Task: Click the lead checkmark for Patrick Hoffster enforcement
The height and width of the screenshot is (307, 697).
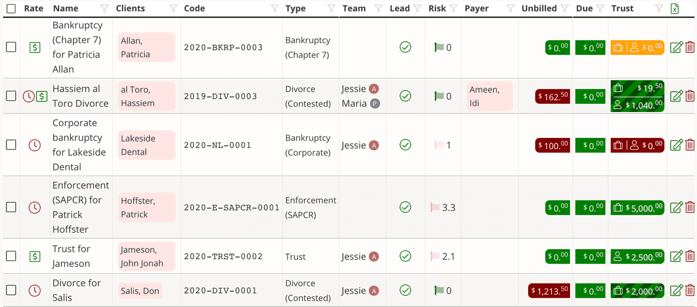Action: [405, 207]
